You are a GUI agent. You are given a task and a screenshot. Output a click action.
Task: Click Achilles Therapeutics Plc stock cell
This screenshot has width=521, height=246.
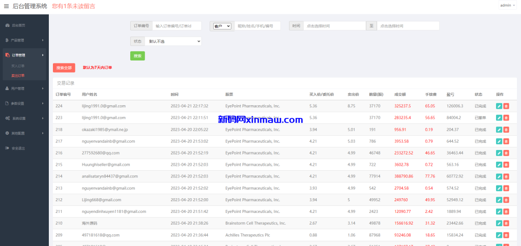tap(248, 235)
